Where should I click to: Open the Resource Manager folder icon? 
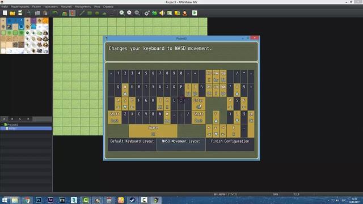click(178, 13)
